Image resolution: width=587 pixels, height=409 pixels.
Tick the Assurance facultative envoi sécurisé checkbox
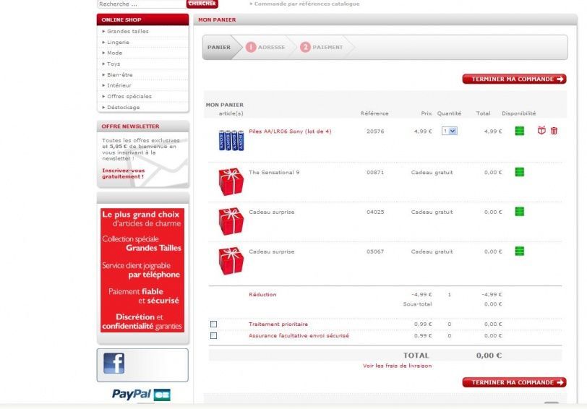click(x=213, y=335)
